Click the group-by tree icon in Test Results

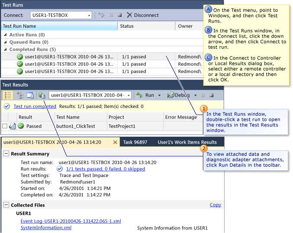click(20, 95)
